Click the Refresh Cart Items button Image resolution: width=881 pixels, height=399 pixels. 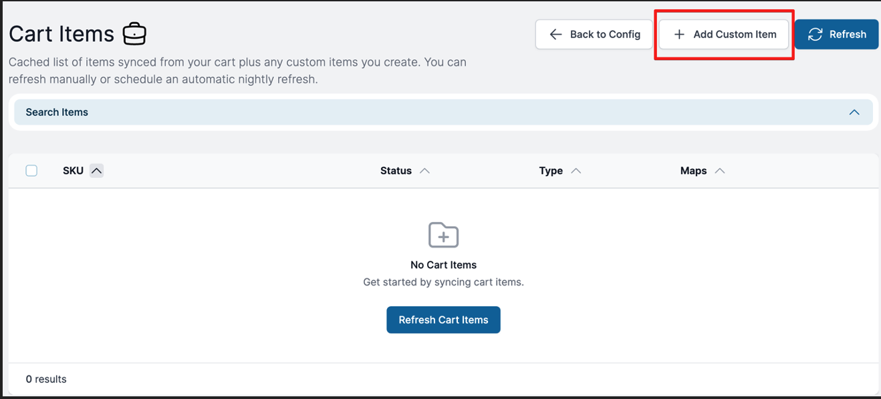[x=443, y=320]
